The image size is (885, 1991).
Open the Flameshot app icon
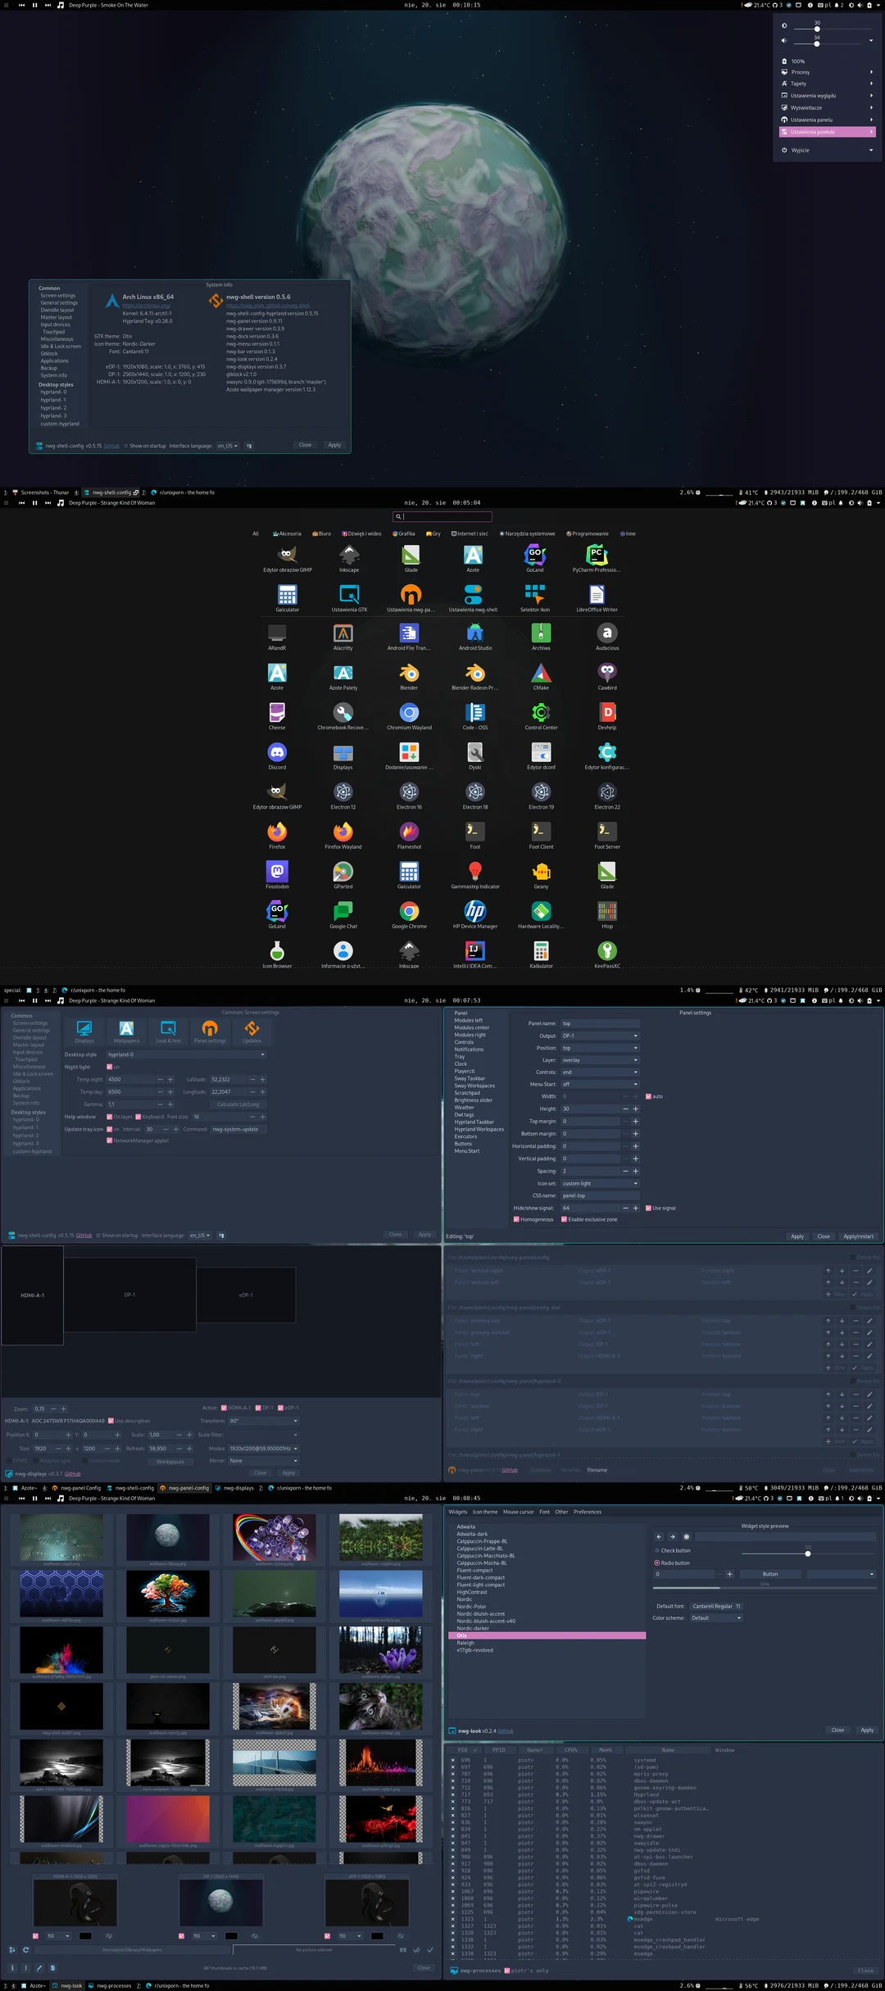(409, 832)
